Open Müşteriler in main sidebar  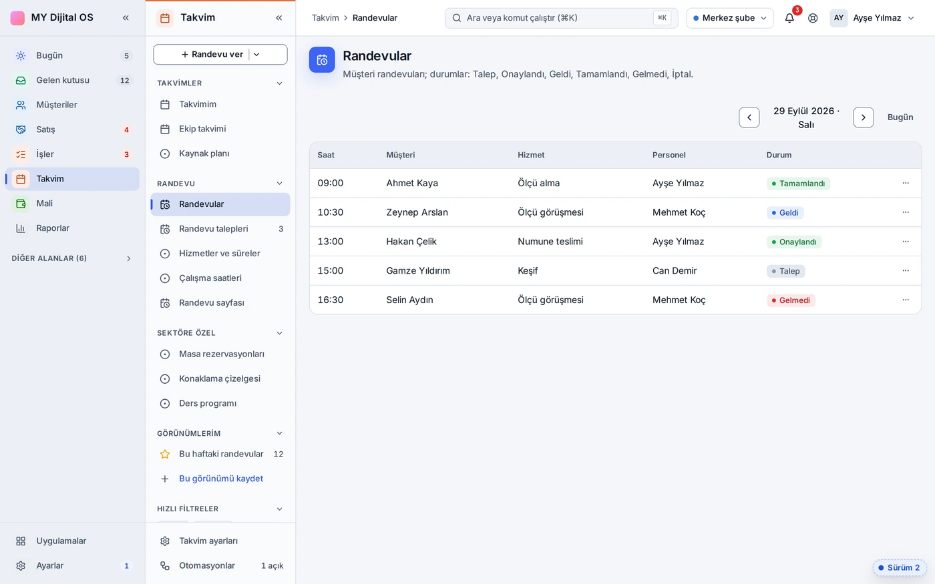[x=72, y=105]
